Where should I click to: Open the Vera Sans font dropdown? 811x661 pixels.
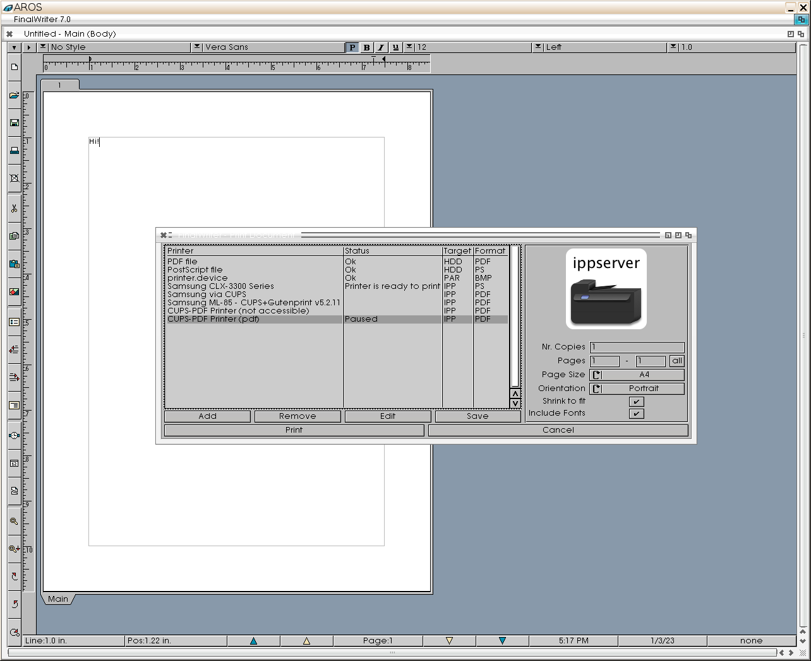[197, 47]
